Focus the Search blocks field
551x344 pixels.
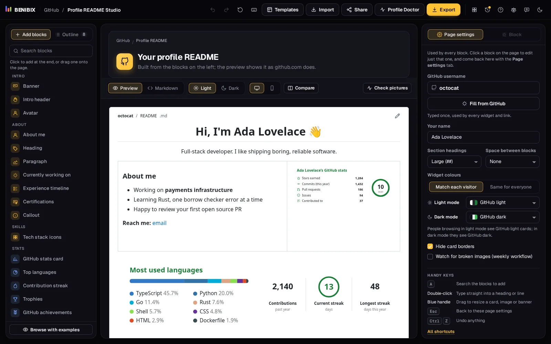coord(51,51)
